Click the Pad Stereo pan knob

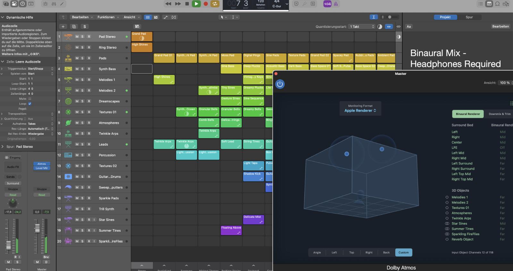pos(13,203)
